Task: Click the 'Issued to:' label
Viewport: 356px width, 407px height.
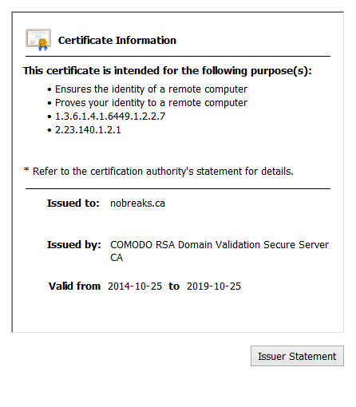Action: point(73,203)
